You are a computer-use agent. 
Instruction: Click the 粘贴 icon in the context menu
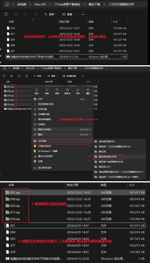pyautogui.click(x=57, y=90)
